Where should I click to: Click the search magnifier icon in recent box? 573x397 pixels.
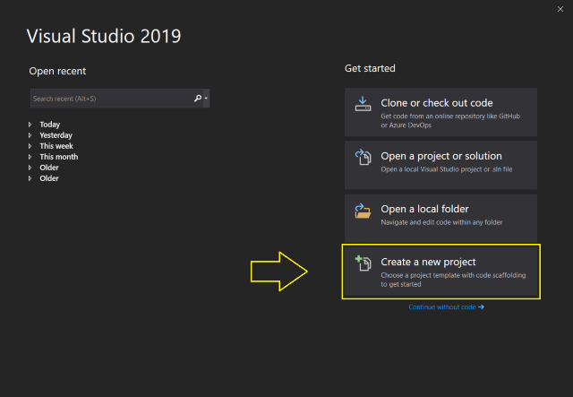[x=198, y=98]
